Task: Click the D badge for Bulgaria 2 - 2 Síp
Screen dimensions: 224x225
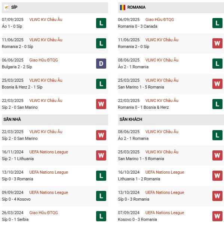Action: tap(101, 63)
